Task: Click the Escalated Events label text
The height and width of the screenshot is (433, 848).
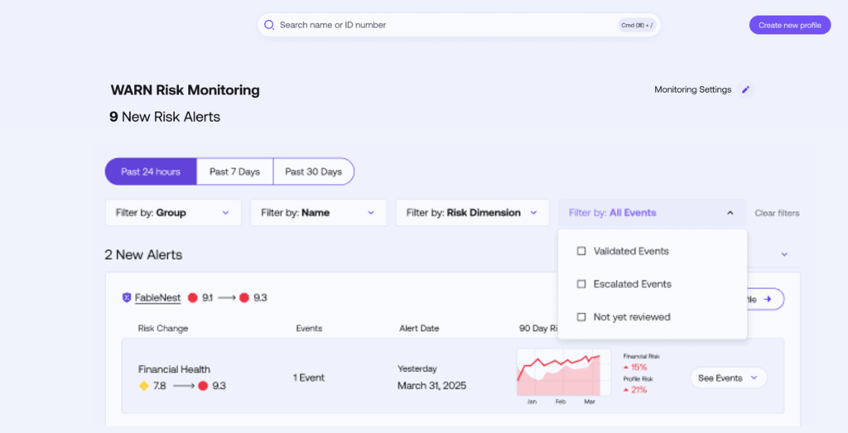Action: [632, 284]
